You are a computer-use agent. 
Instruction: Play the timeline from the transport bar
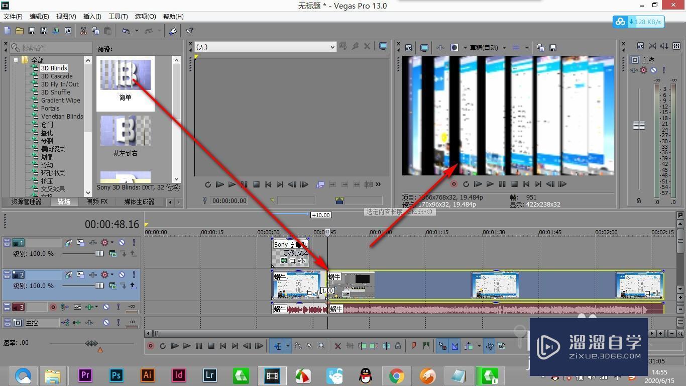(x=187, y=346)
